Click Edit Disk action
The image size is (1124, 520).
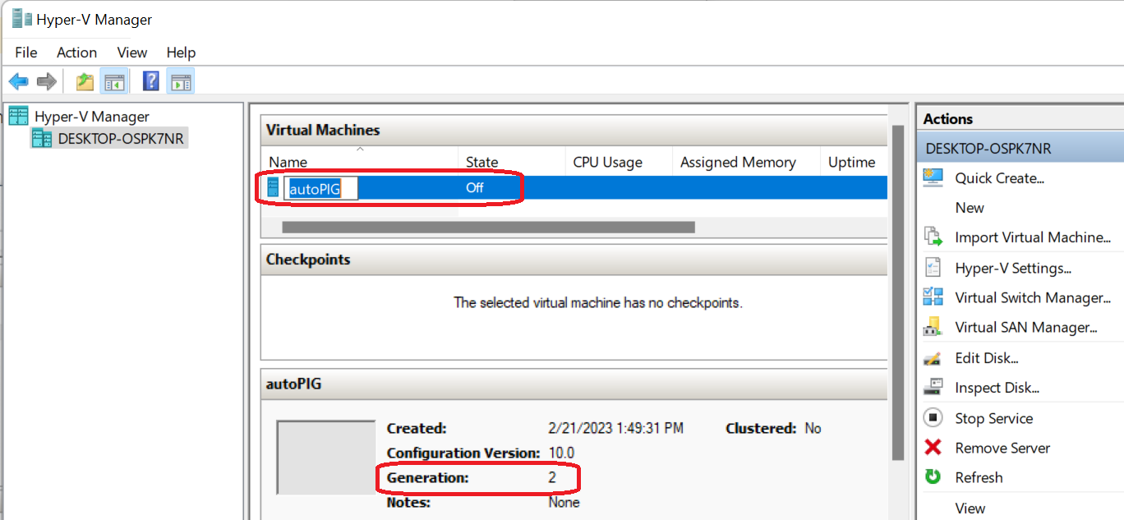click(x=987, y=358)
